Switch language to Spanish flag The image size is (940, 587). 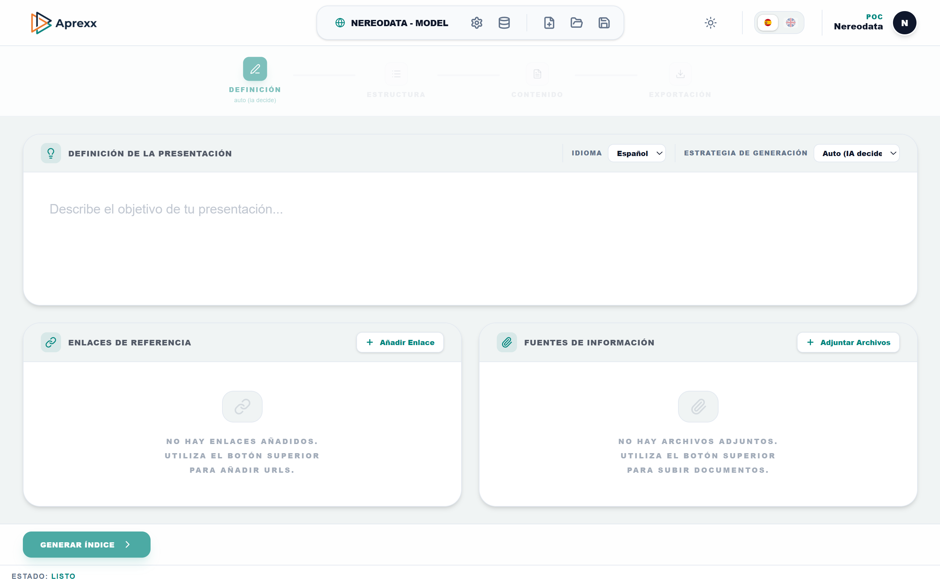[x=768, y=23]
